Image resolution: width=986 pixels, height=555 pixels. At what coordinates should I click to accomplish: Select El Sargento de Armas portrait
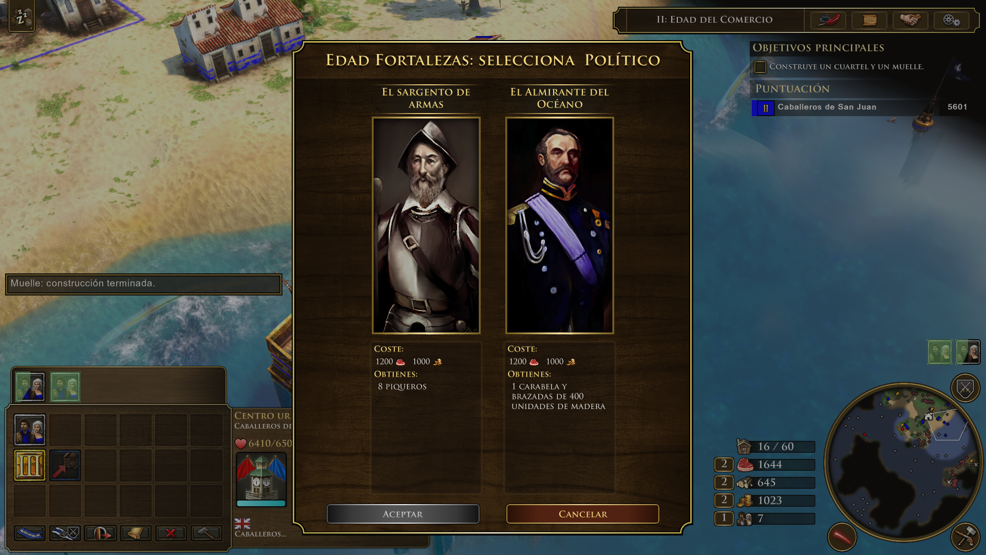tap(426, 225)
